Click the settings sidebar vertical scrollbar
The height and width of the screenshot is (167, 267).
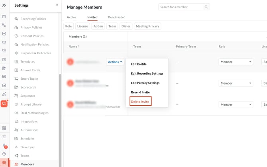coord(60,120)
